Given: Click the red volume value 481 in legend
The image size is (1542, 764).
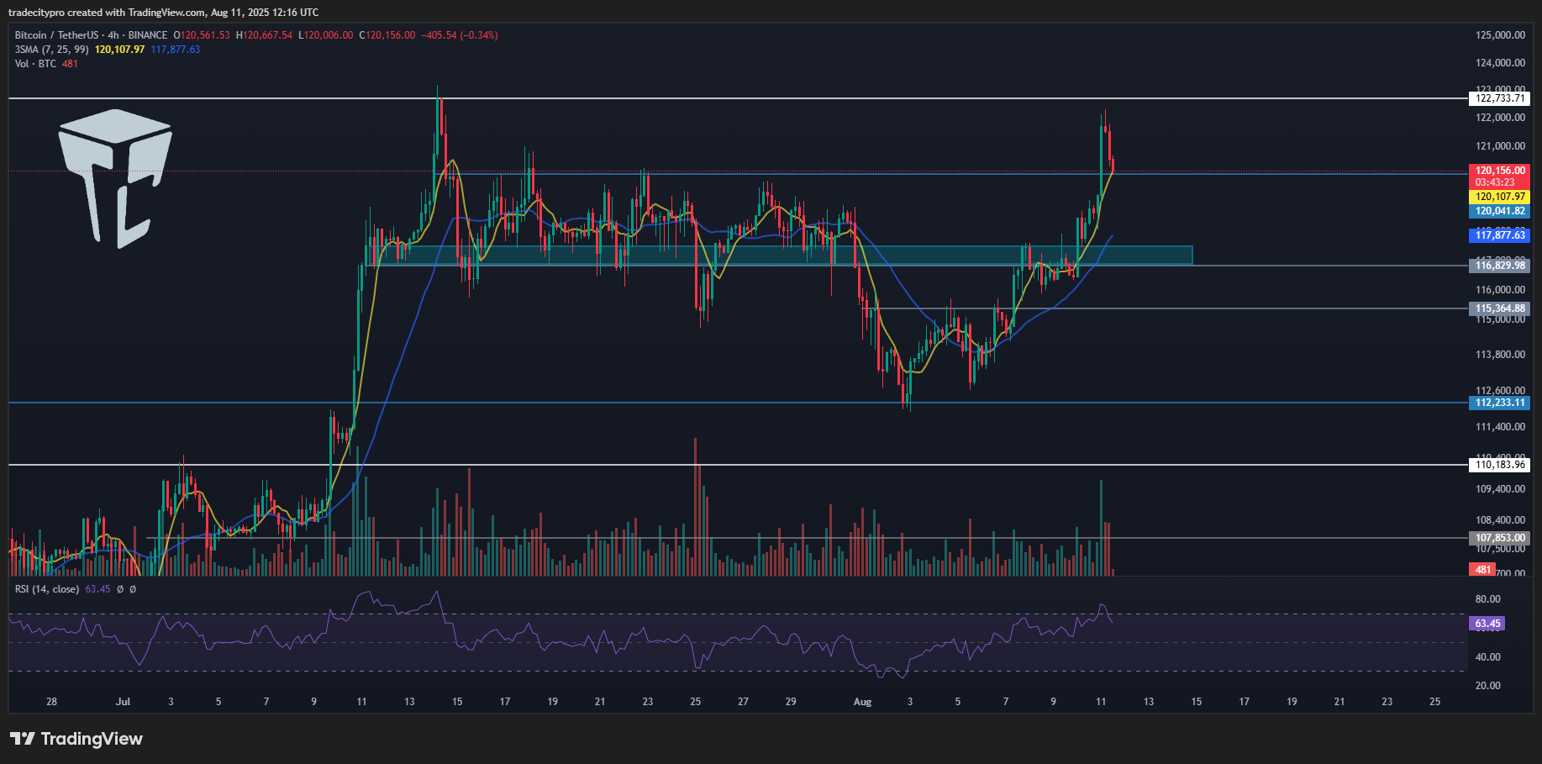Looking at the screenshot, I should pyautogui.click(x=70, y=64).
